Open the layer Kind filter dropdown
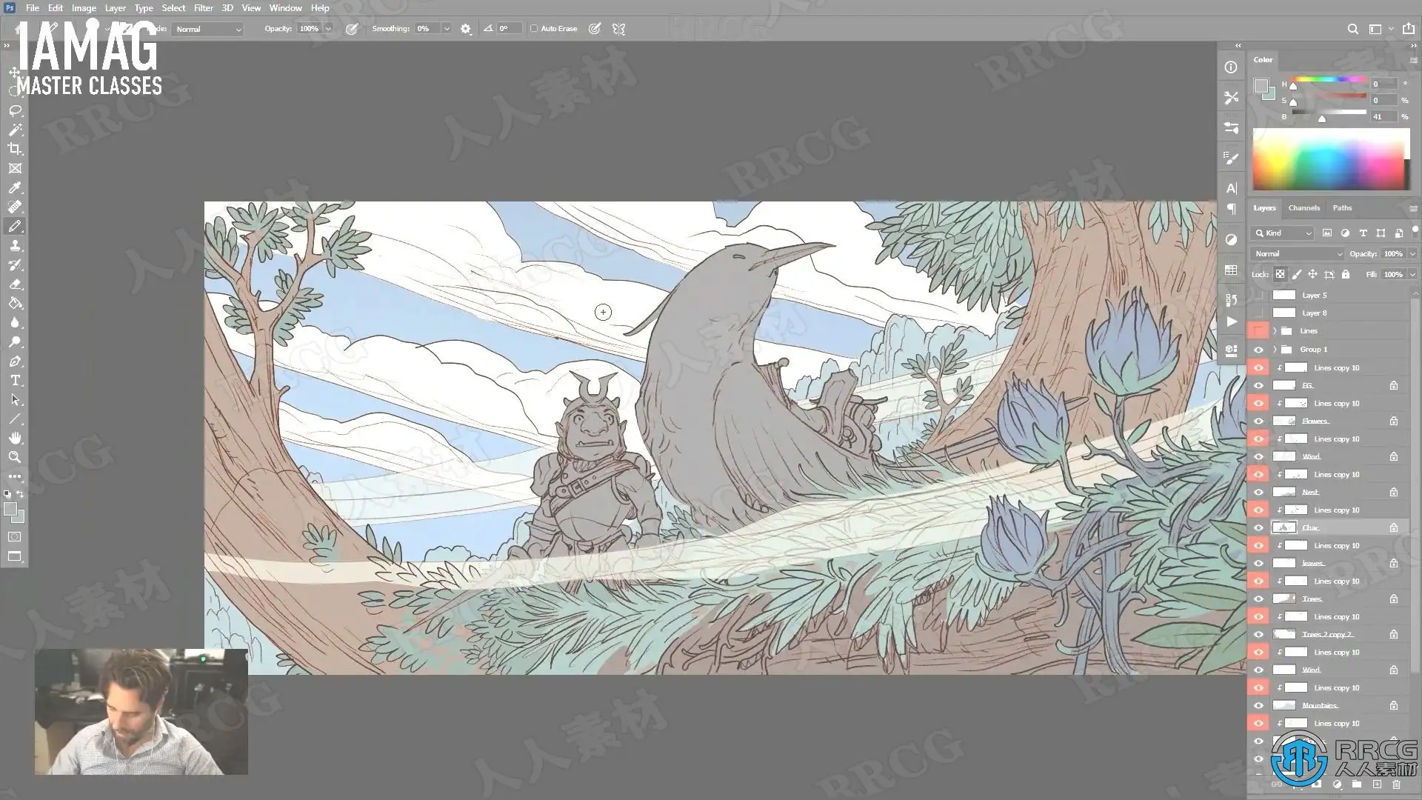The width and height of the screenshot is (1422, 800). point(1284,233)
